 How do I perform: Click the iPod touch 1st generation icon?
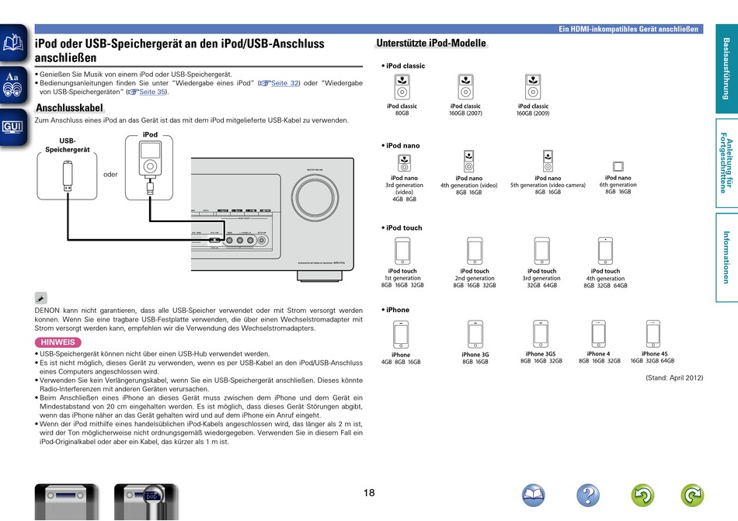[x=402, y=251]
